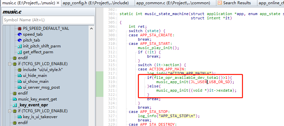Click the hash icon beside include "ui/ui_style.h"
Screen dimensions: 284x126
pyautogui.click(x=20, y=70)
